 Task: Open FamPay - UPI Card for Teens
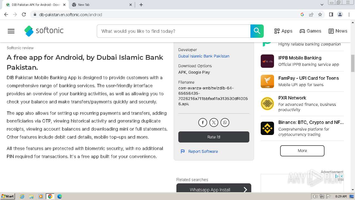[309, 78]
